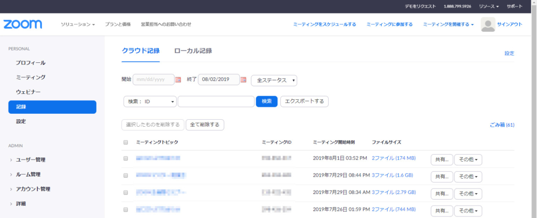Click the user profile avatar icon

click(488, 25)
